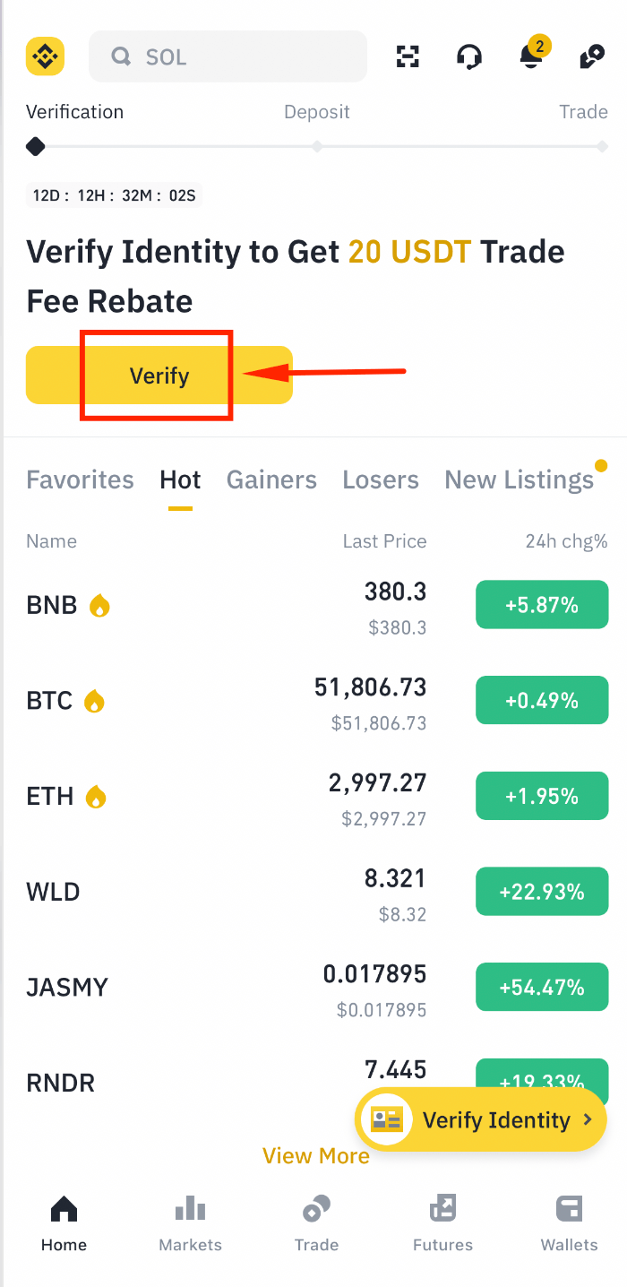Tap the Binance logo icon

pyautogui.click(x=45, y=56)
